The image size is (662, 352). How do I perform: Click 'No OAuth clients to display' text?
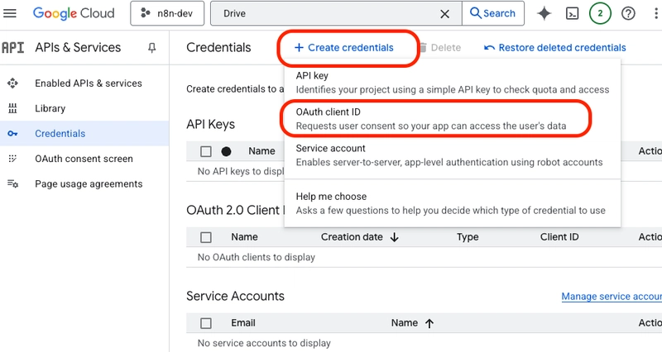pyautogui.click(x=257, y=257)
